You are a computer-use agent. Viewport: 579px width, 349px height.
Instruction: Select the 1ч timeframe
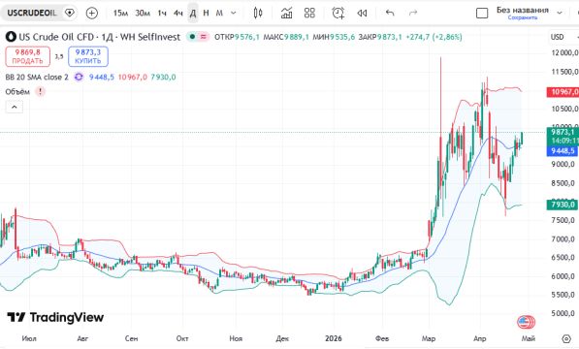click(162, 13)
